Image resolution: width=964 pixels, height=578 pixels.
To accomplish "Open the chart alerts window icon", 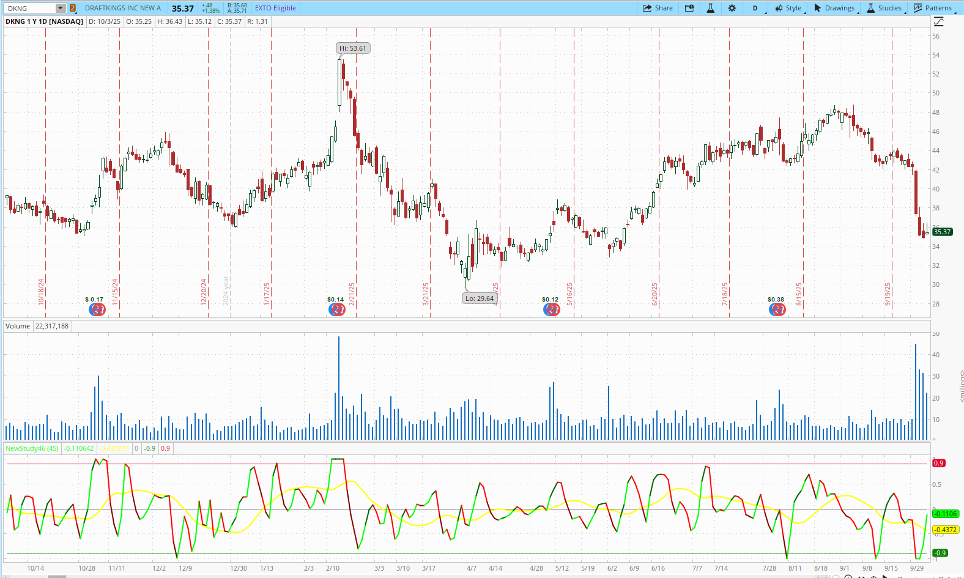I will pyautogui.click(x=689, y=8).
